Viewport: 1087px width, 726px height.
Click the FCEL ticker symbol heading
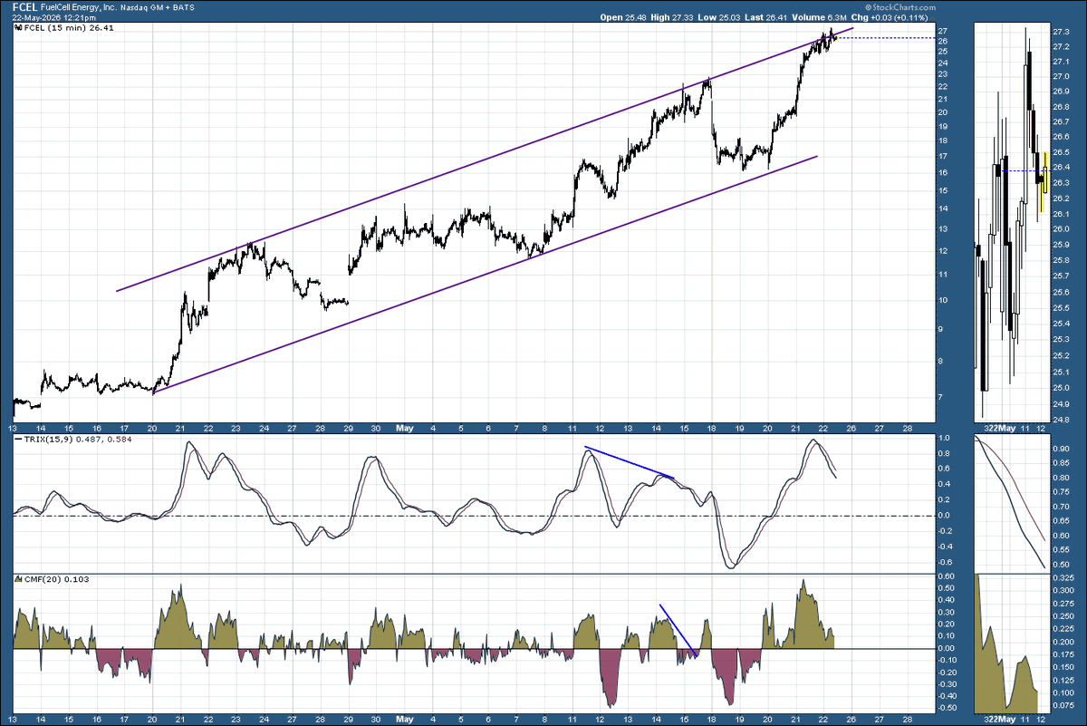(x=26, y=6)
